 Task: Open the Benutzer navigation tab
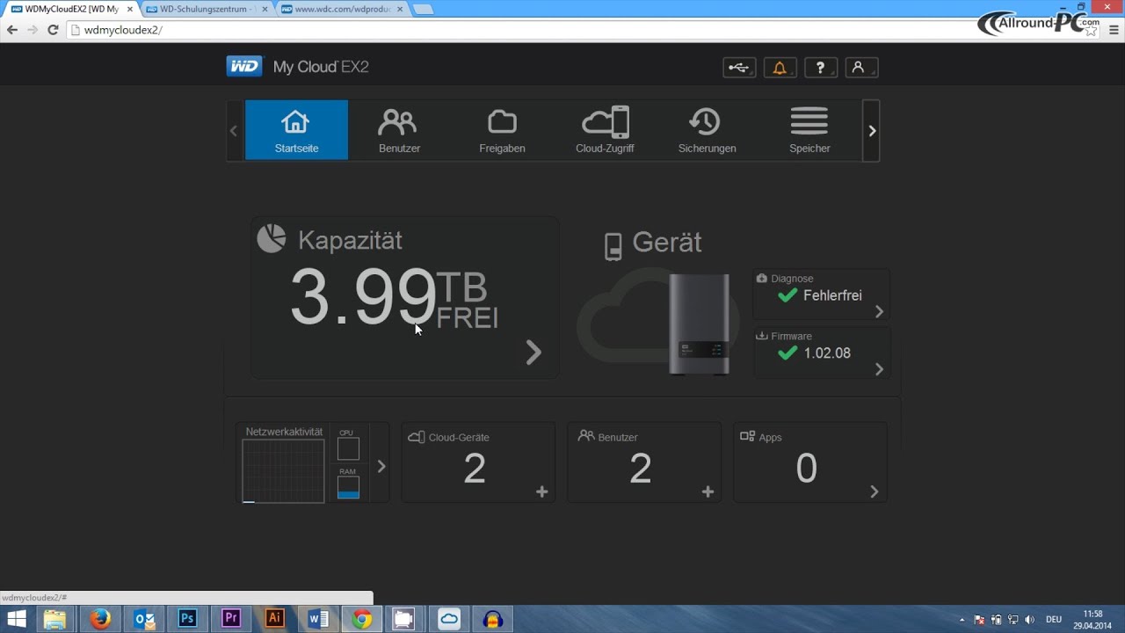[399, 130]
